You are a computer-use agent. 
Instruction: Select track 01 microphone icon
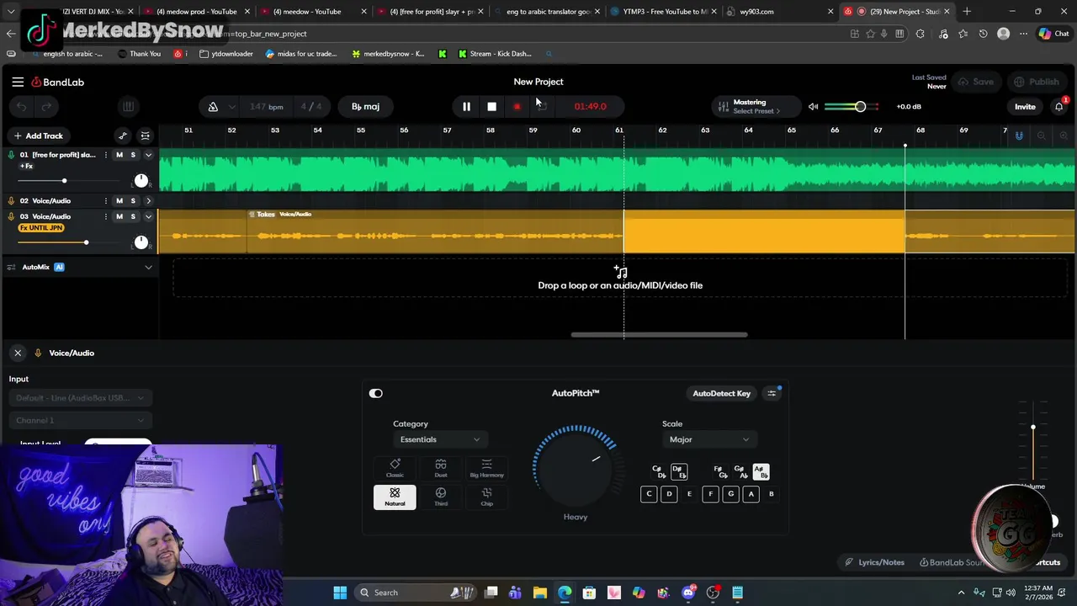(x=12, y=155)
